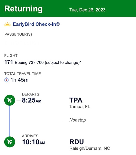Click the Raleigh/Durham, NC label
Image resolution: width=136 pixels, height=155 pixels.
90,148
